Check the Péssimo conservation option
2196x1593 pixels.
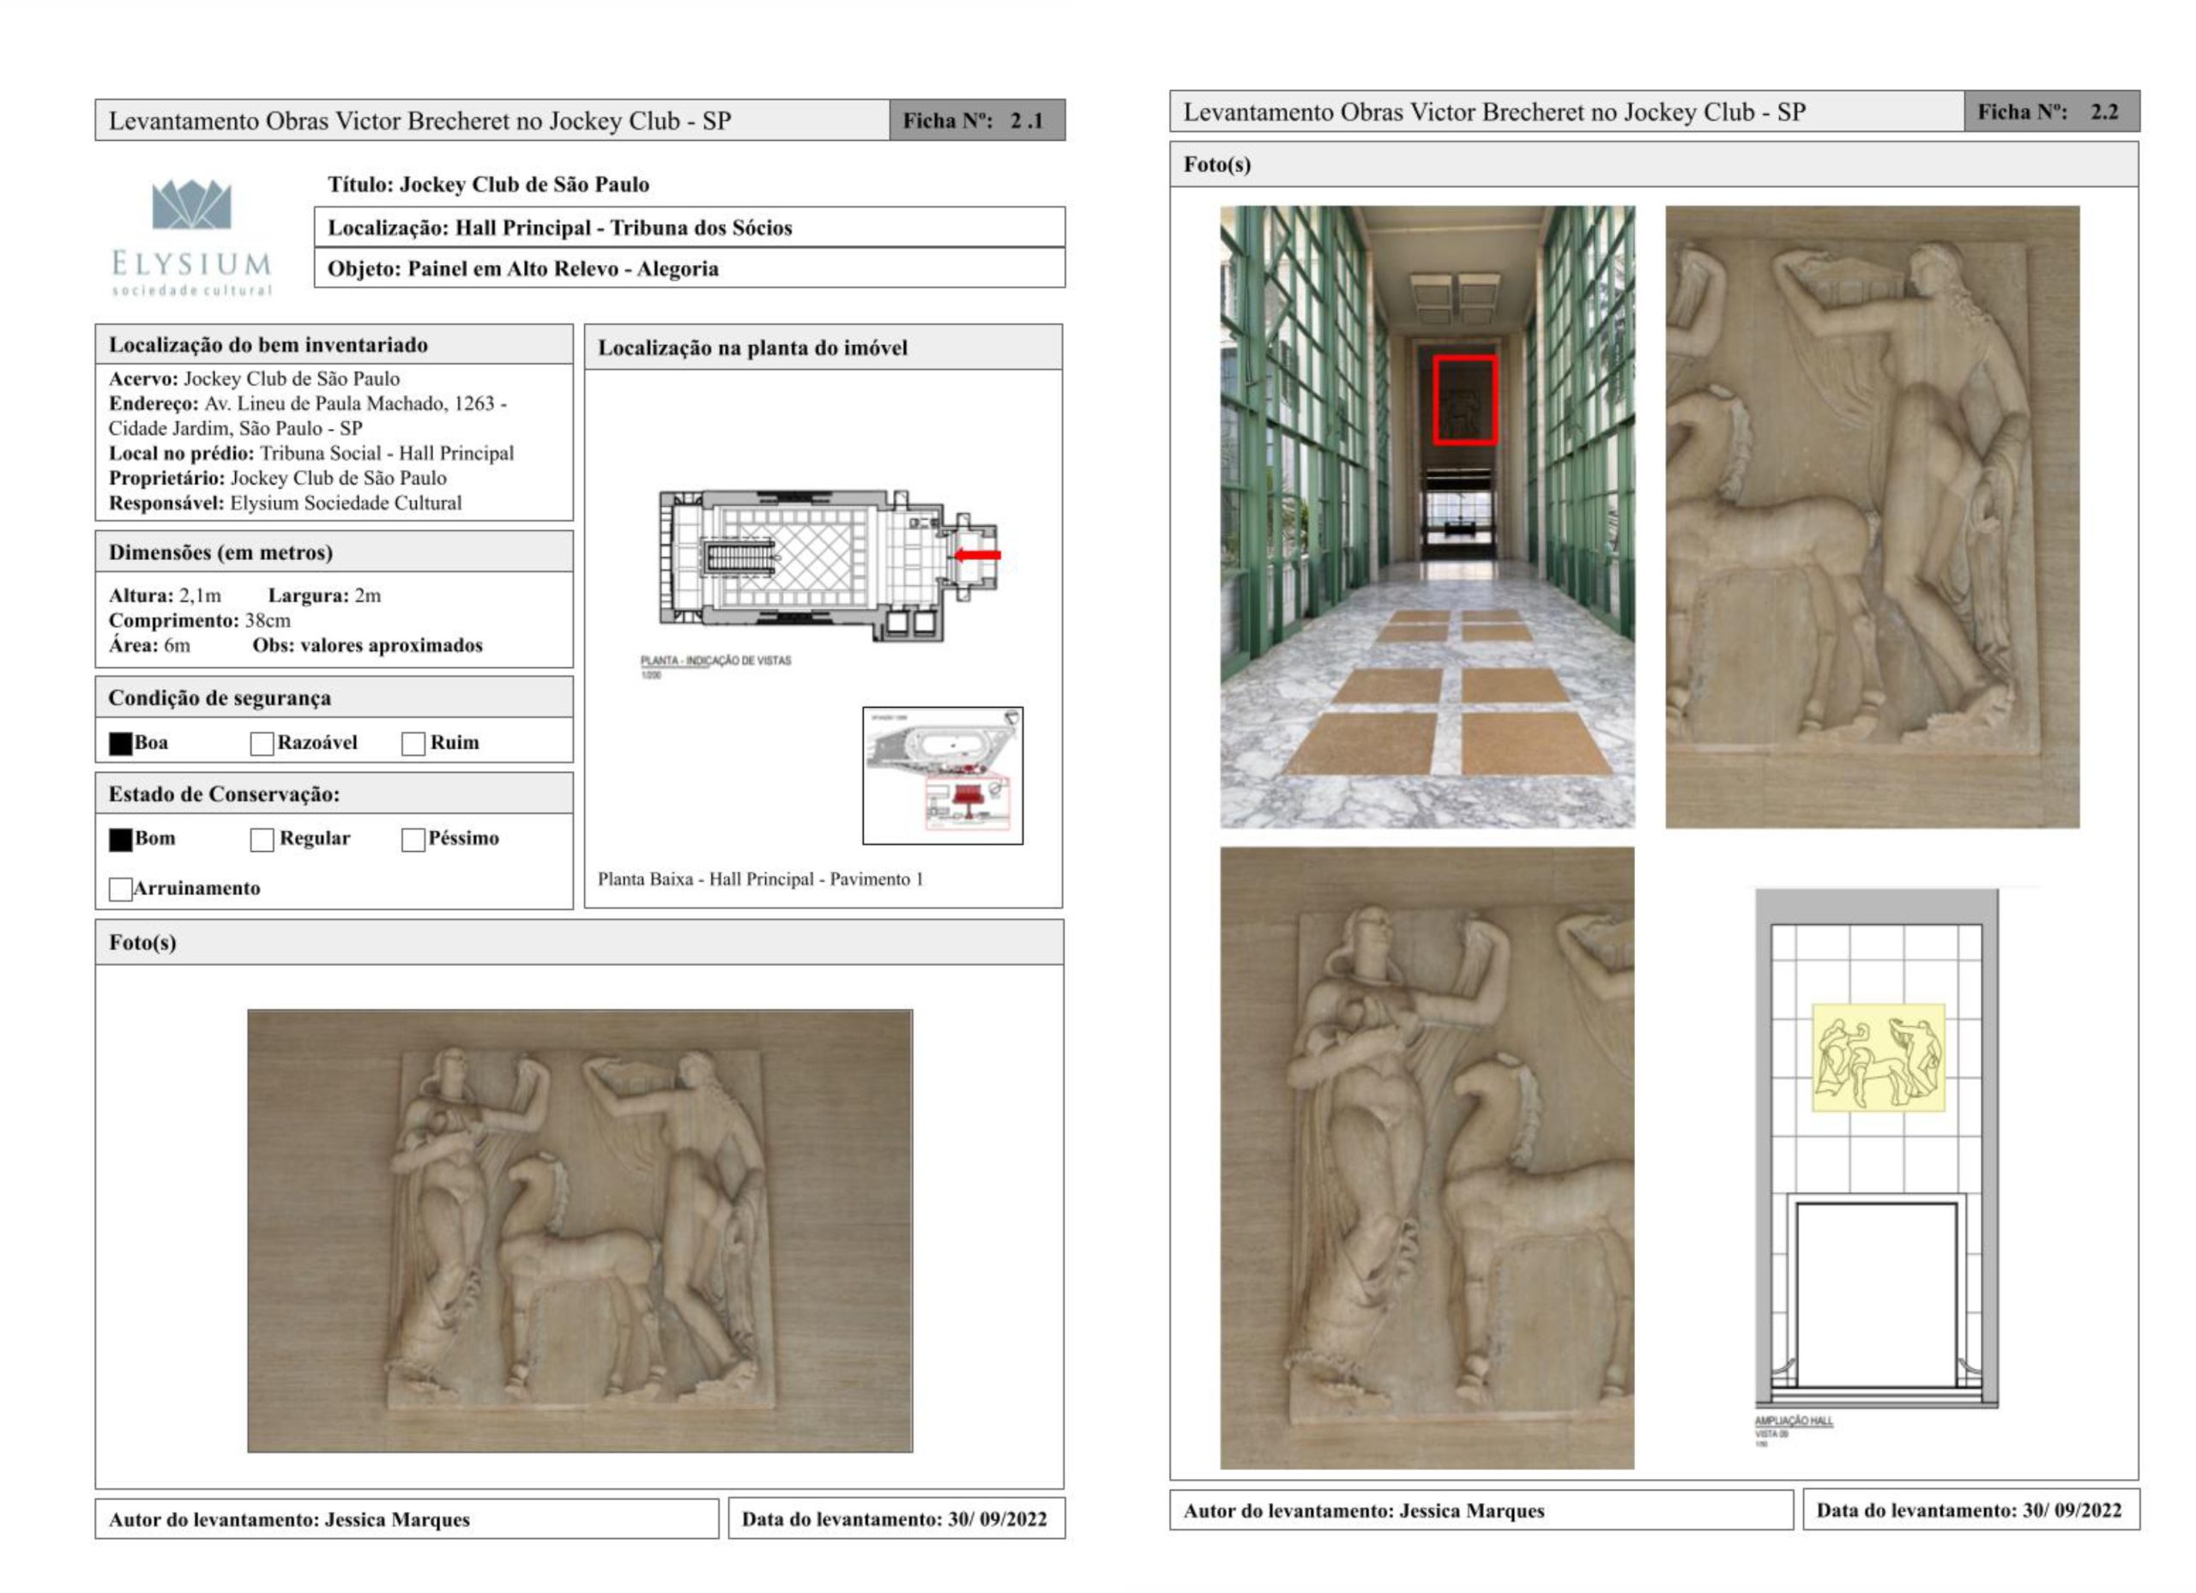413,839
